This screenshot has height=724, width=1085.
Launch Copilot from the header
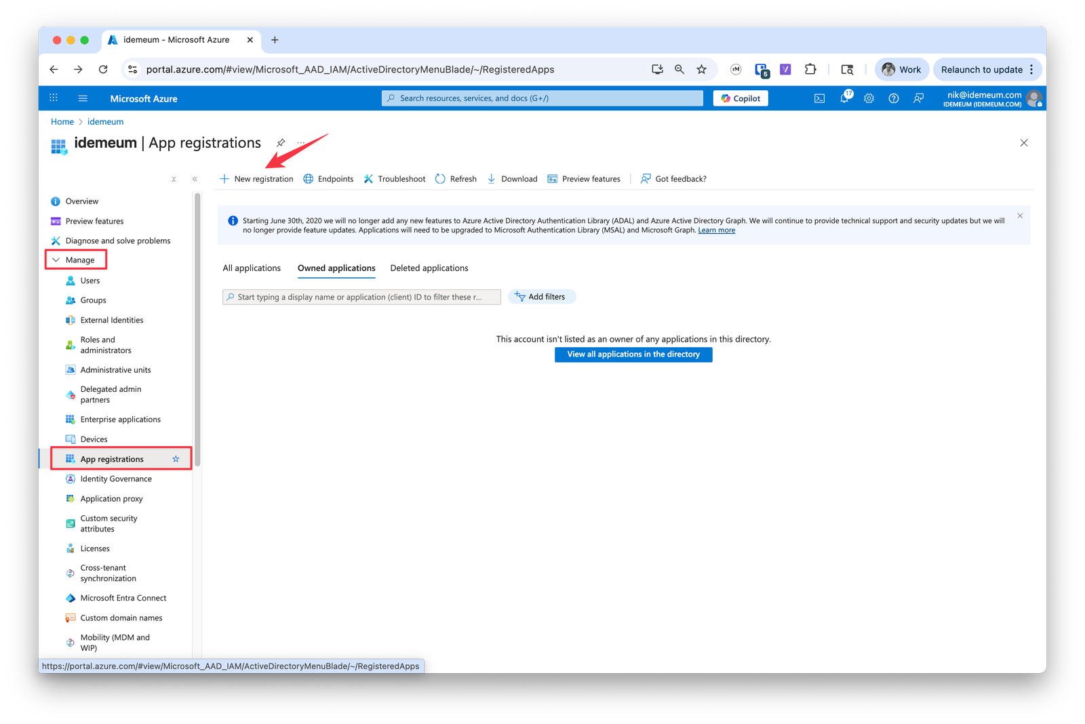[x=741, y=98]
